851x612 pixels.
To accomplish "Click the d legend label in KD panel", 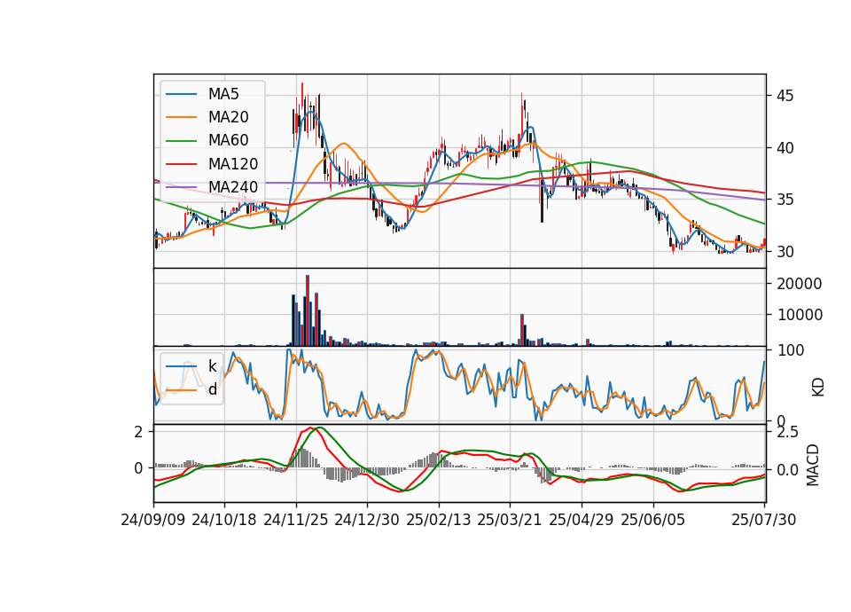I will [212, 389].
